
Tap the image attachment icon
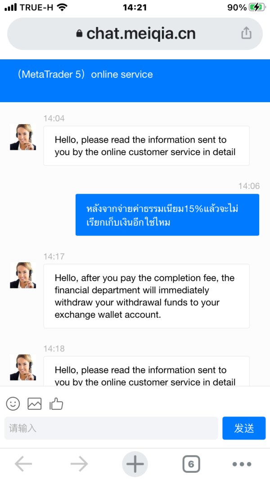(35, 404)
